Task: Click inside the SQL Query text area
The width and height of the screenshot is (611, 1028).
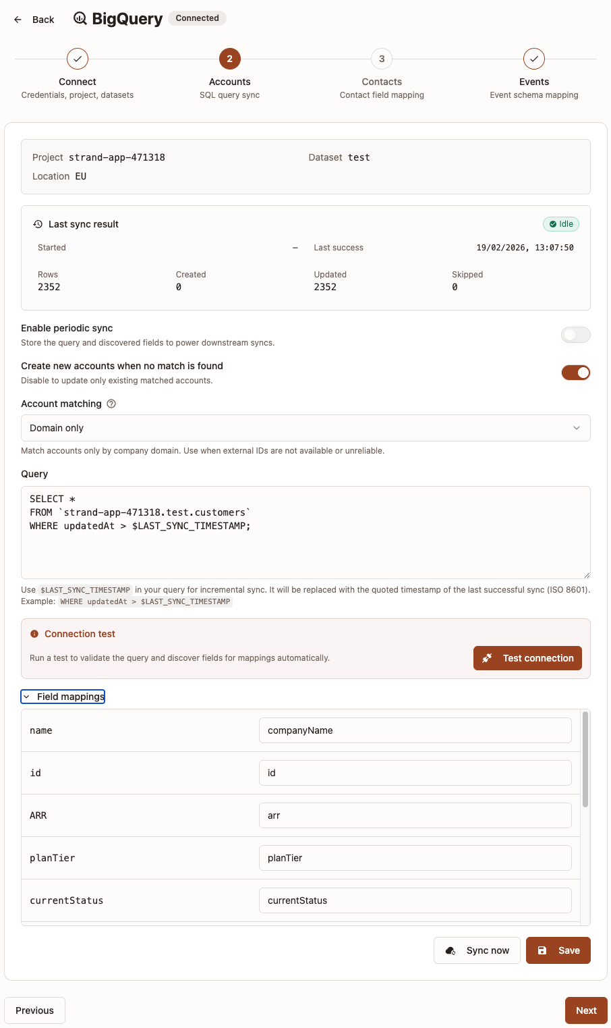Action: (x=305, y=533)
